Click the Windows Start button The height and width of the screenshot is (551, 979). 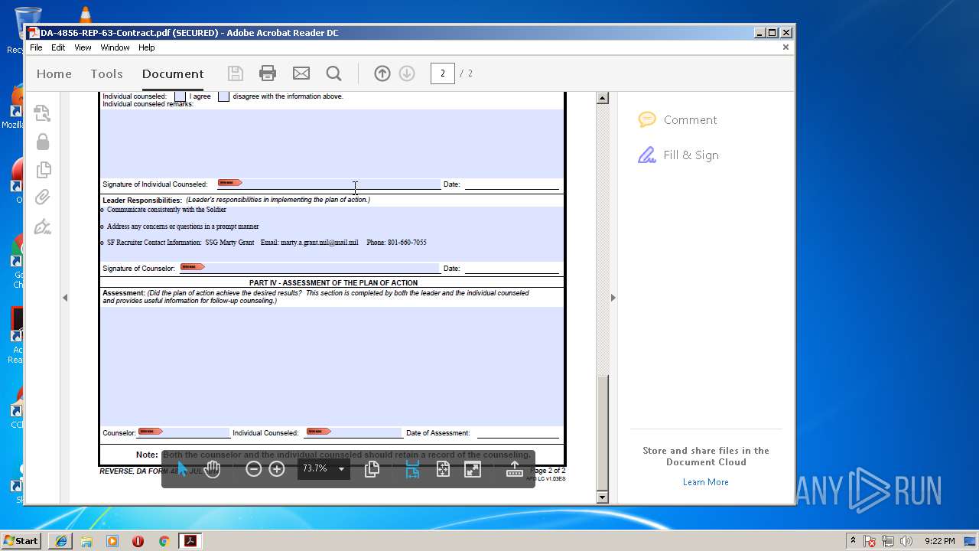(21, 541)
